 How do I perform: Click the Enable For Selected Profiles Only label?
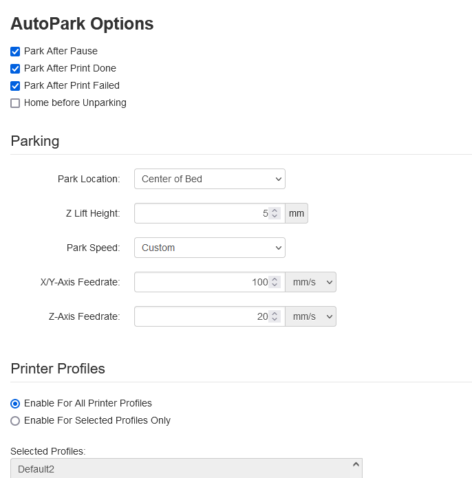coord(97,420)
